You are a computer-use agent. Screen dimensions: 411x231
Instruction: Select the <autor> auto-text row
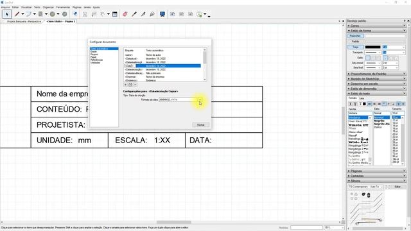tap(162, 55)
